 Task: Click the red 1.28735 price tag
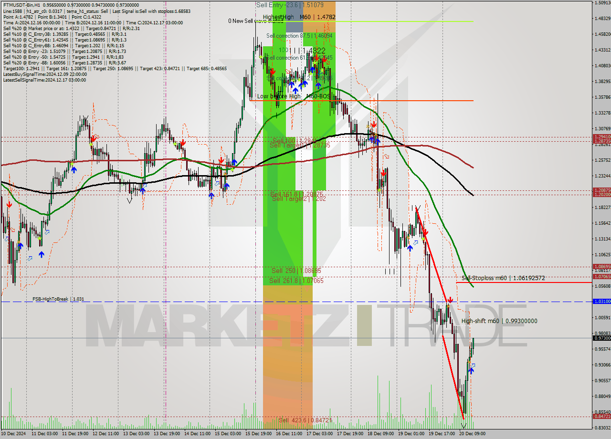(601, 141)
